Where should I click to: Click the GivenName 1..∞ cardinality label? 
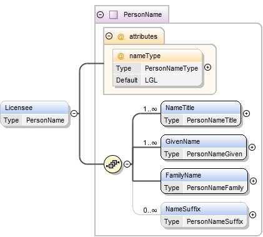click(150, 143)
